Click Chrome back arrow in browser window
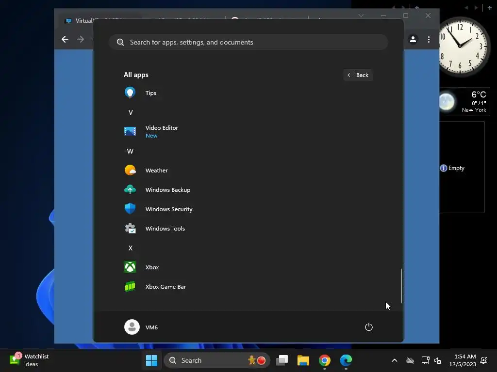The width and height of the screenshot is (497, 372). click(65, 39)
